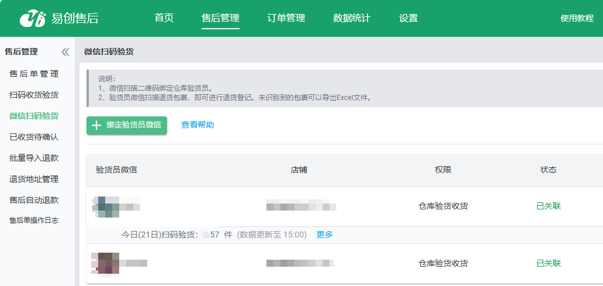Go to 数据统计 section

click(352, 18)
